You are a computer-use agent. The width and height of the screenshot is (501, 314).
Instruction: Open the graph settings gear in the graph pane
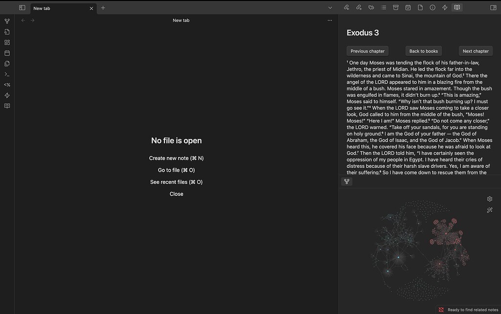click(x=490, y=199)
